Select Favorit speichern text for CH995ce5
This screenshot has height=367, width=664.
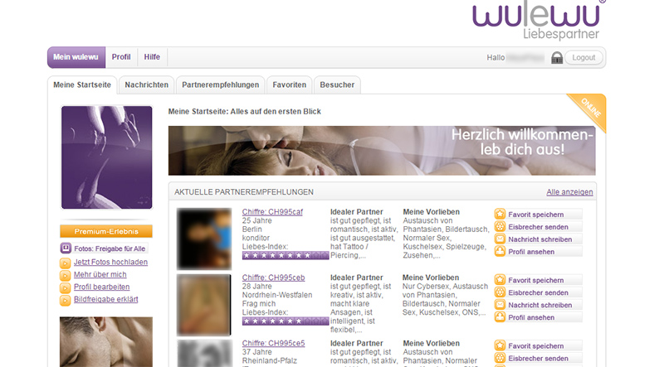tap(535, 345)
